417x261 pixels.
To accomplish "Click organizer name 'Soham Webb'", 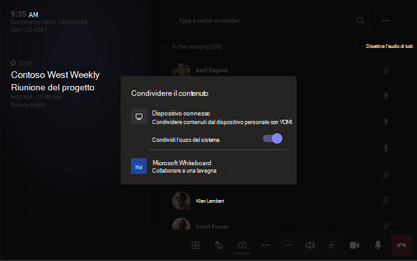I will point(28,105).
